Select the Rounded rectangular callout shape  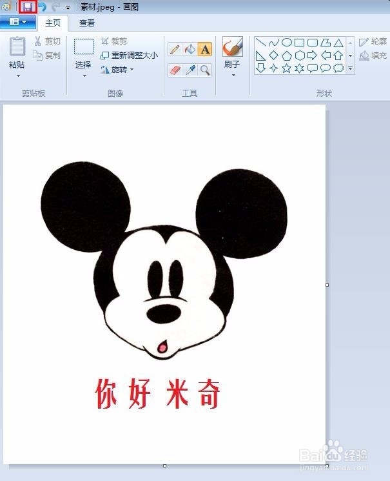coord(312,68)
